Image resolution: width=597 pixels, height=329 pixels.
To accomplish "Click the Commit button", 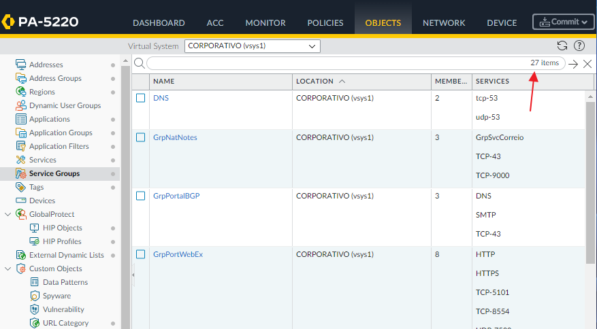I will click(x=563, y=22).
